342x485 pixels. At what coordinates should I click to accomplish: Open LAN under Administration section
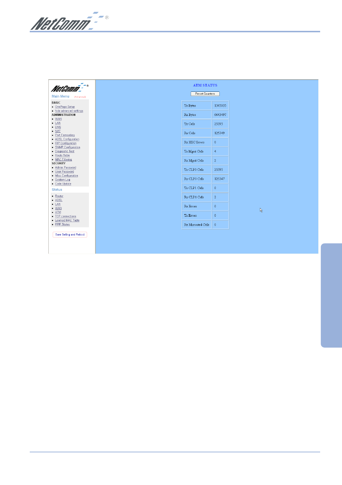click(x=58, y=123)
